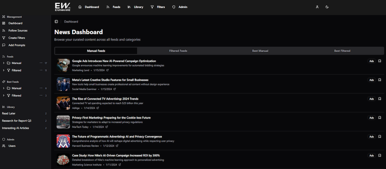The height and width of the screenshot is (169, 386).
Task: Open Library in top navigation
Action: tap(135, 7)
